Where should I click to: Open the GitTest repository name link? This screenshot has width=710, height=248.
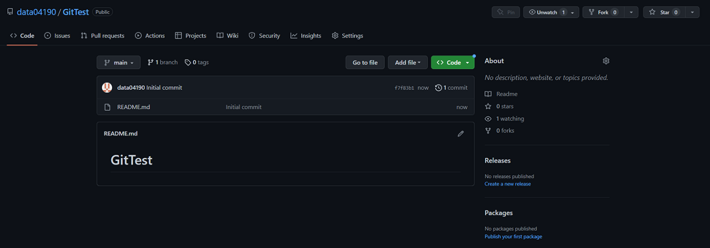pos(76,12)
